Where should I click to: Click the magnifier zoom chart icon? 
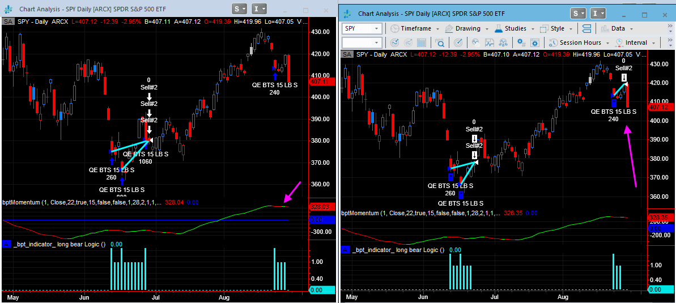(x=439, y=42)
